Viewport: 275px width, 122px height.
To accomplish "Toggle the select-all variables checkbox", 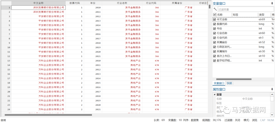I will [x=214, y=15].
